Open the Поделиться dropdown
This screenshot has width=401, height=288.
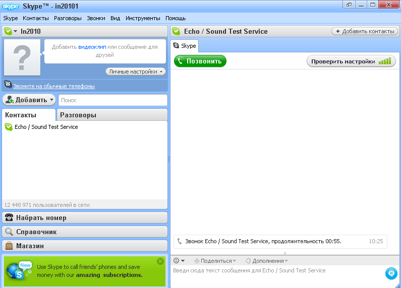click(215, 261)
